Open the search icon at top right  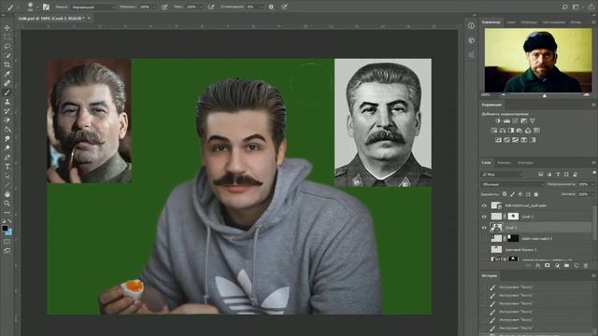pos(564,7)
